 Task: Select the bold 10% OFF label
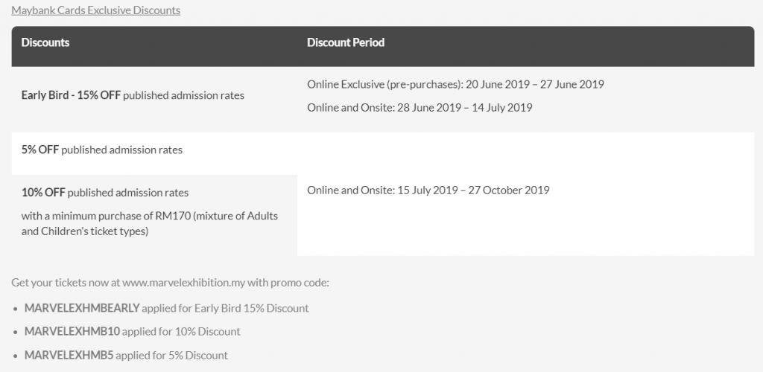[43, 192]
